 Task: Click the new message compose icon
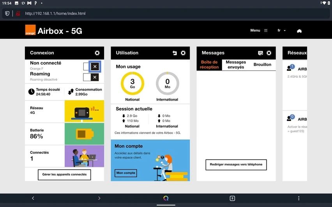point(260,53)
